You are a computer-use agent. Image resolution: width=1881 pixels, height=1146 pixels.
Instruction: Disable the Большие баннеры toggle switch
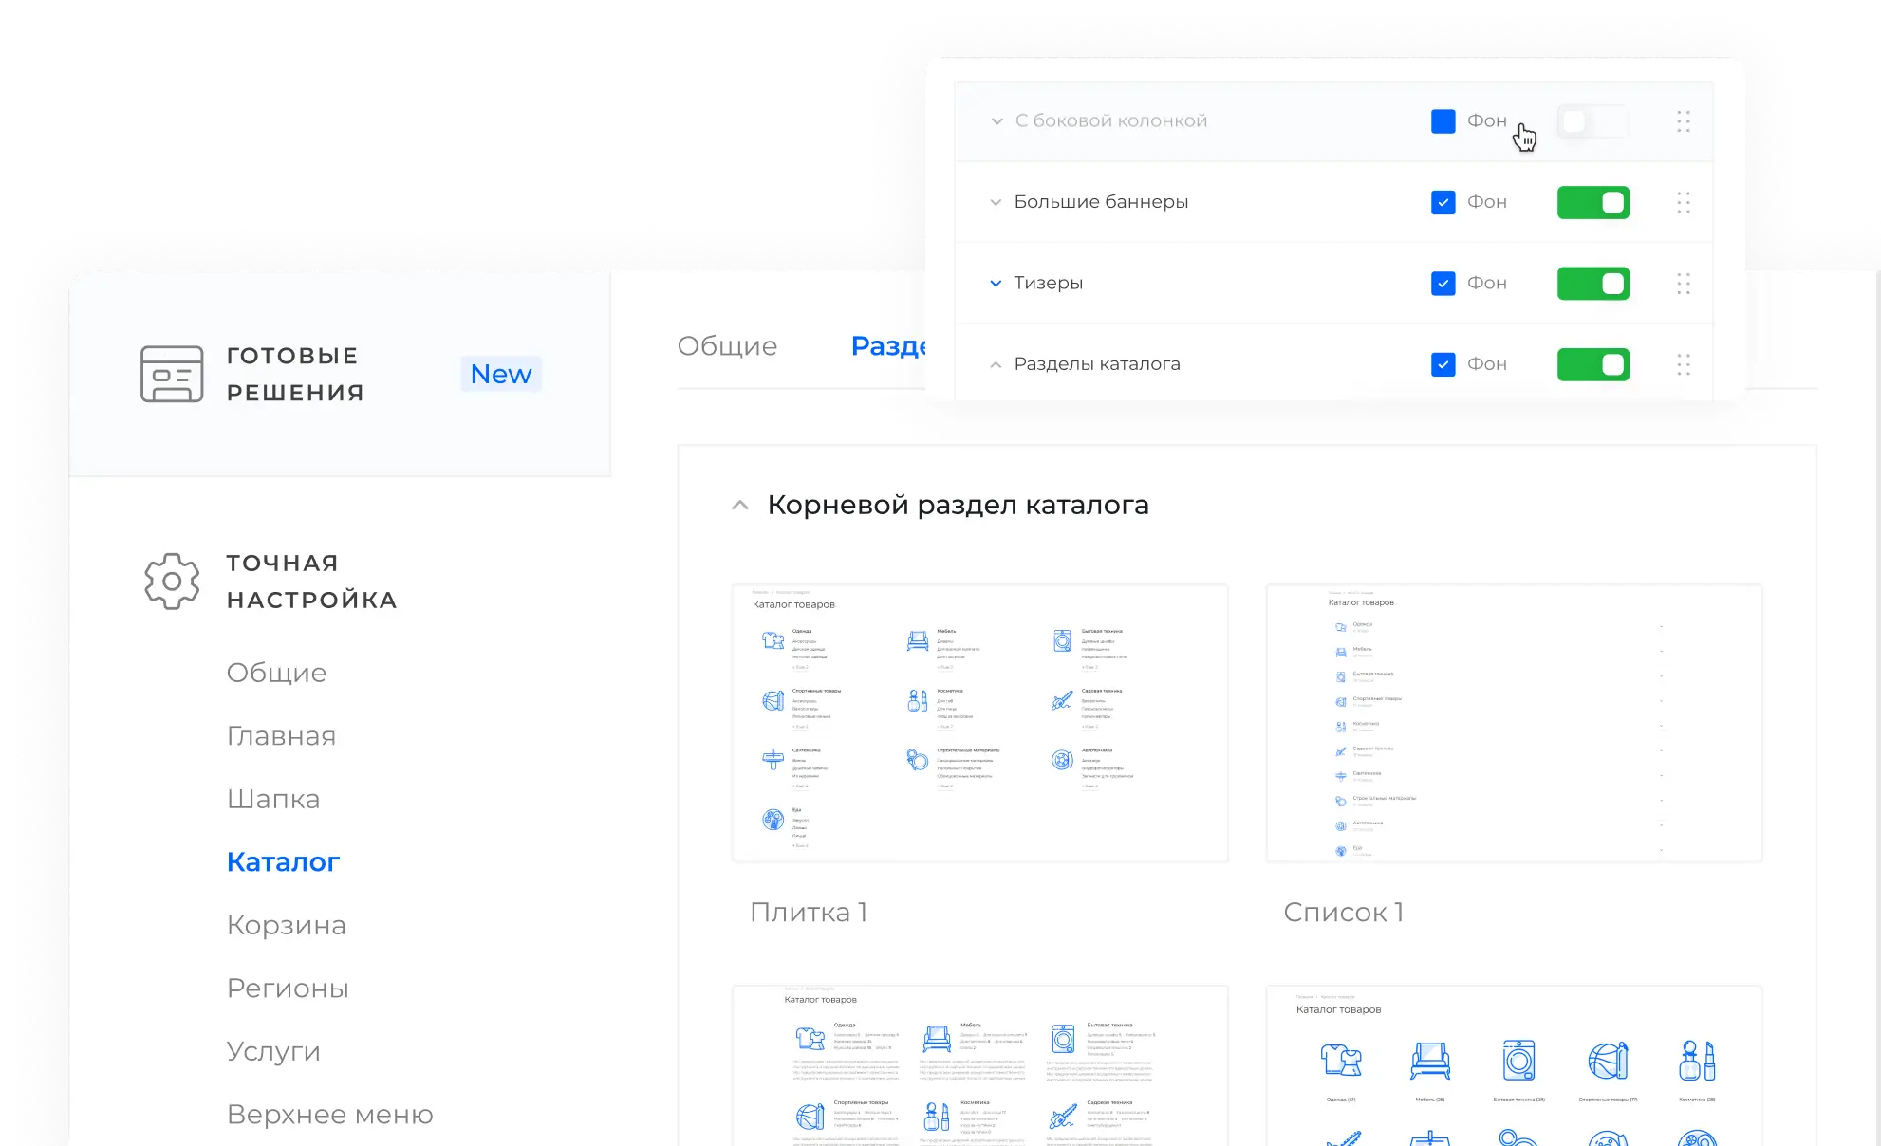1592,202
